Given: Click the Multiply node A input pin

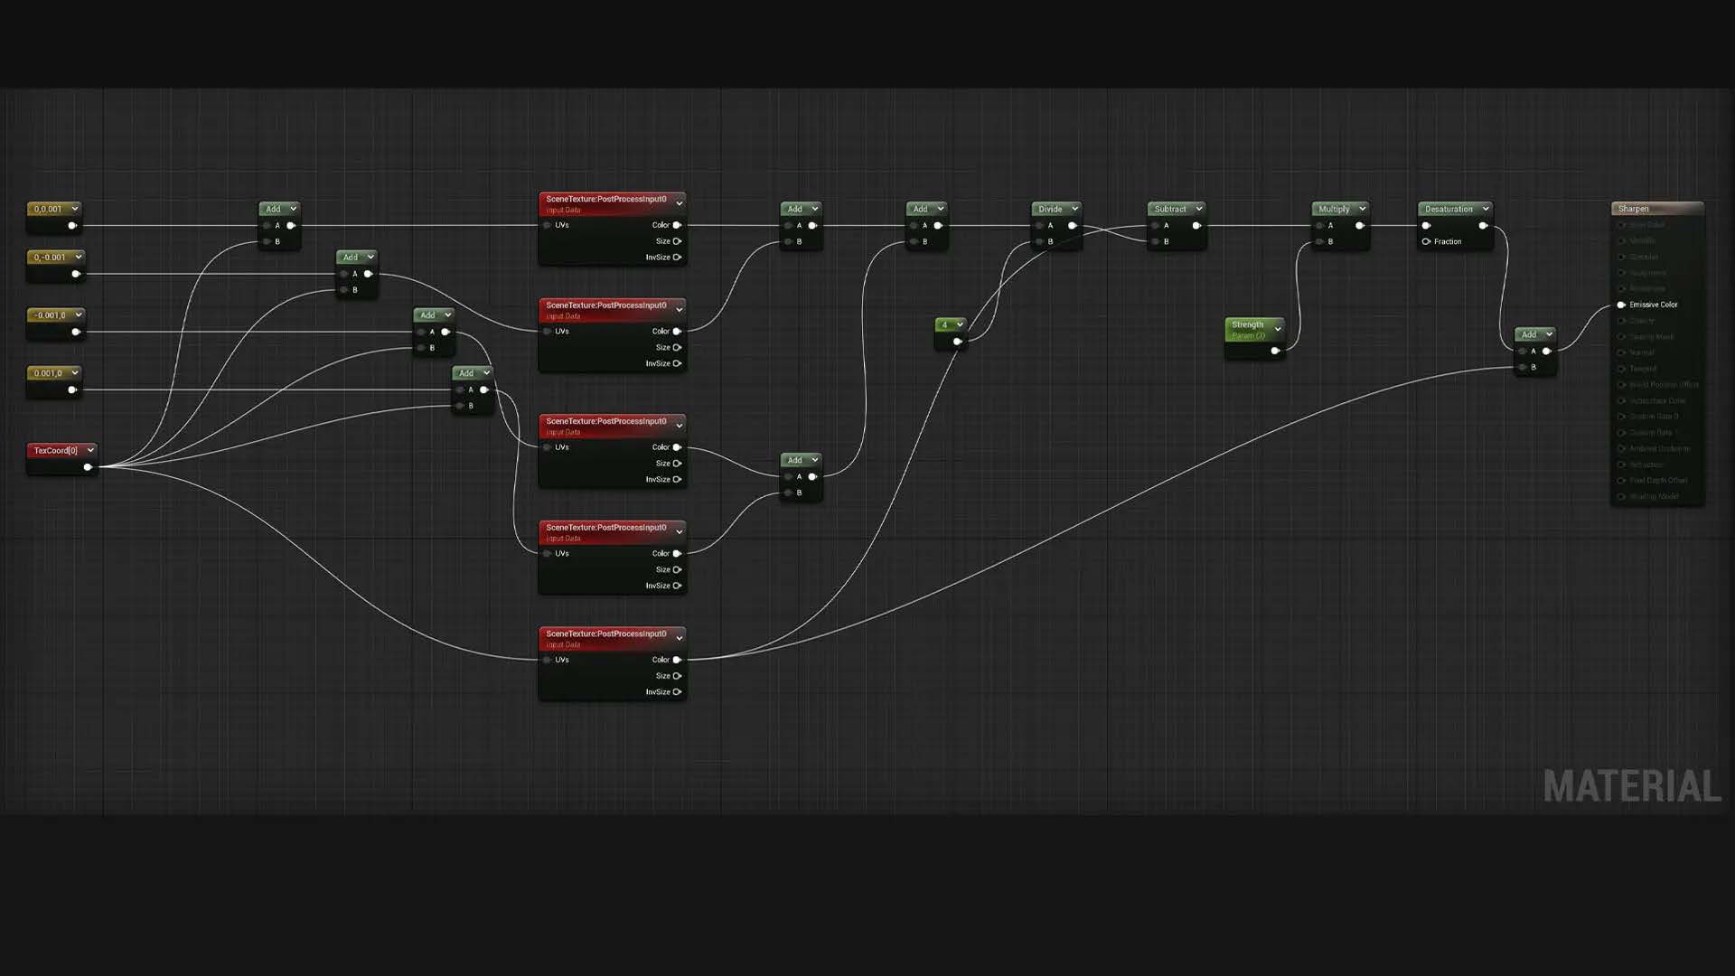Looking at the screenshot, I should [x=1319, y=226].
